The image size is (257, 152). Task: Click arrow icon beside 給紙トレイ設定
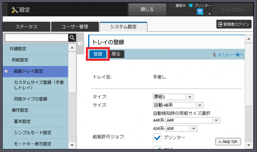[x=6, y=71]
